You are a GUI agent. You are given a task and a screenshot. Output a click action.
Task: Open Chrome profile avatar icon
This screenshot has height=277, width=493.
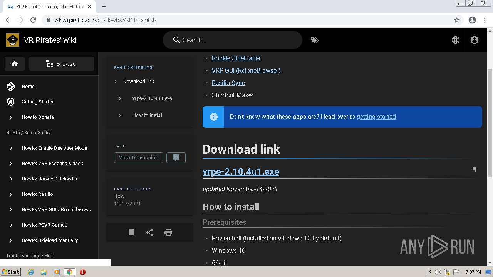[x=472, y=20]
